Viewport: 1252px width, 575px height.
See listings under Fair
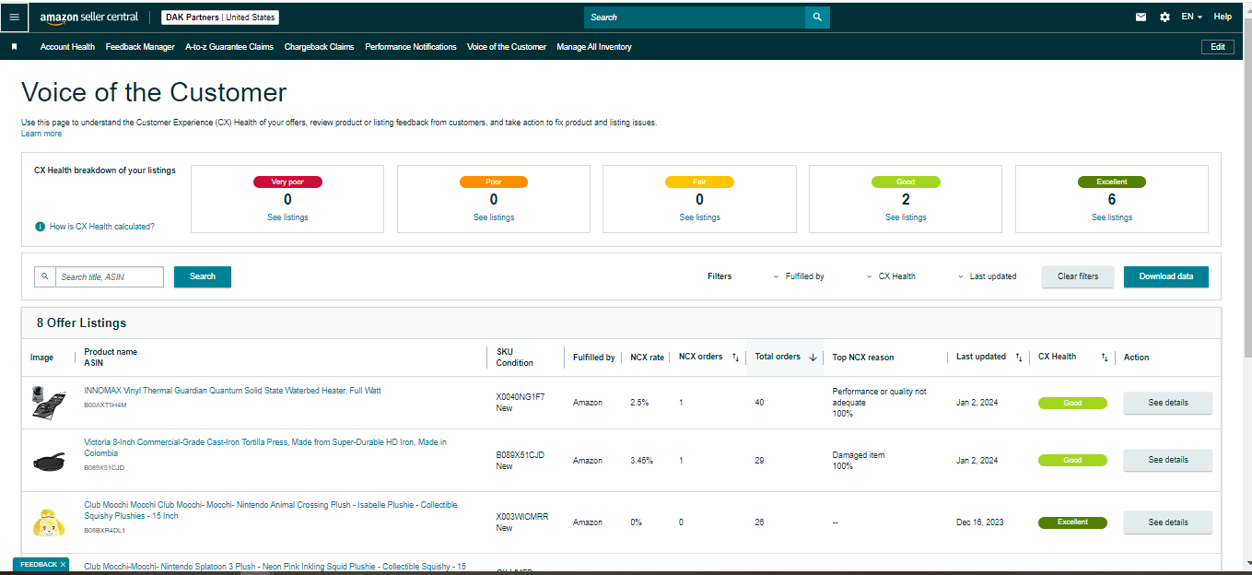(x=700, y=217)
